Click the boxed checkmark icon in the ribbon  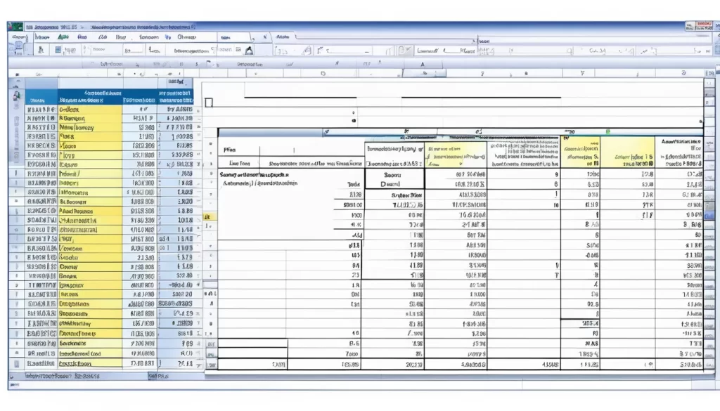coord(404,50)
